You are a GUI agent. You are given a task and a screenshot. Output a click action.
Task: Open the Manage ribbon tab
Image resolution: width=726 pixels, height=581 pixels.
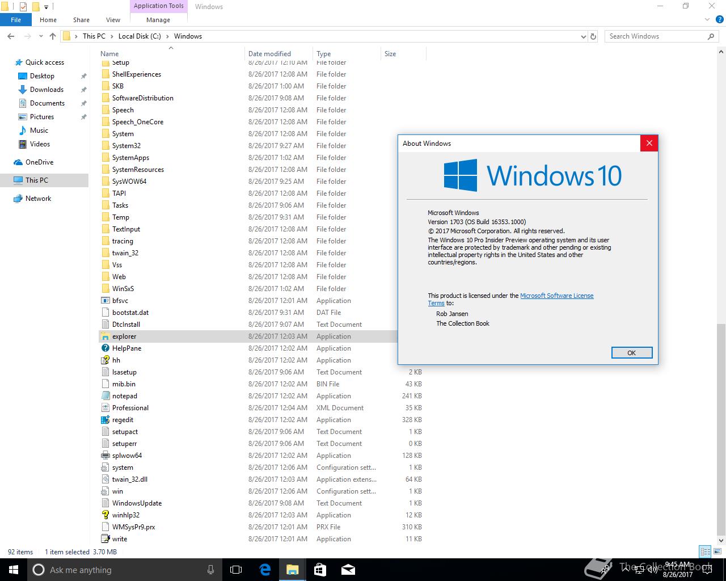[x=158, y=19]
